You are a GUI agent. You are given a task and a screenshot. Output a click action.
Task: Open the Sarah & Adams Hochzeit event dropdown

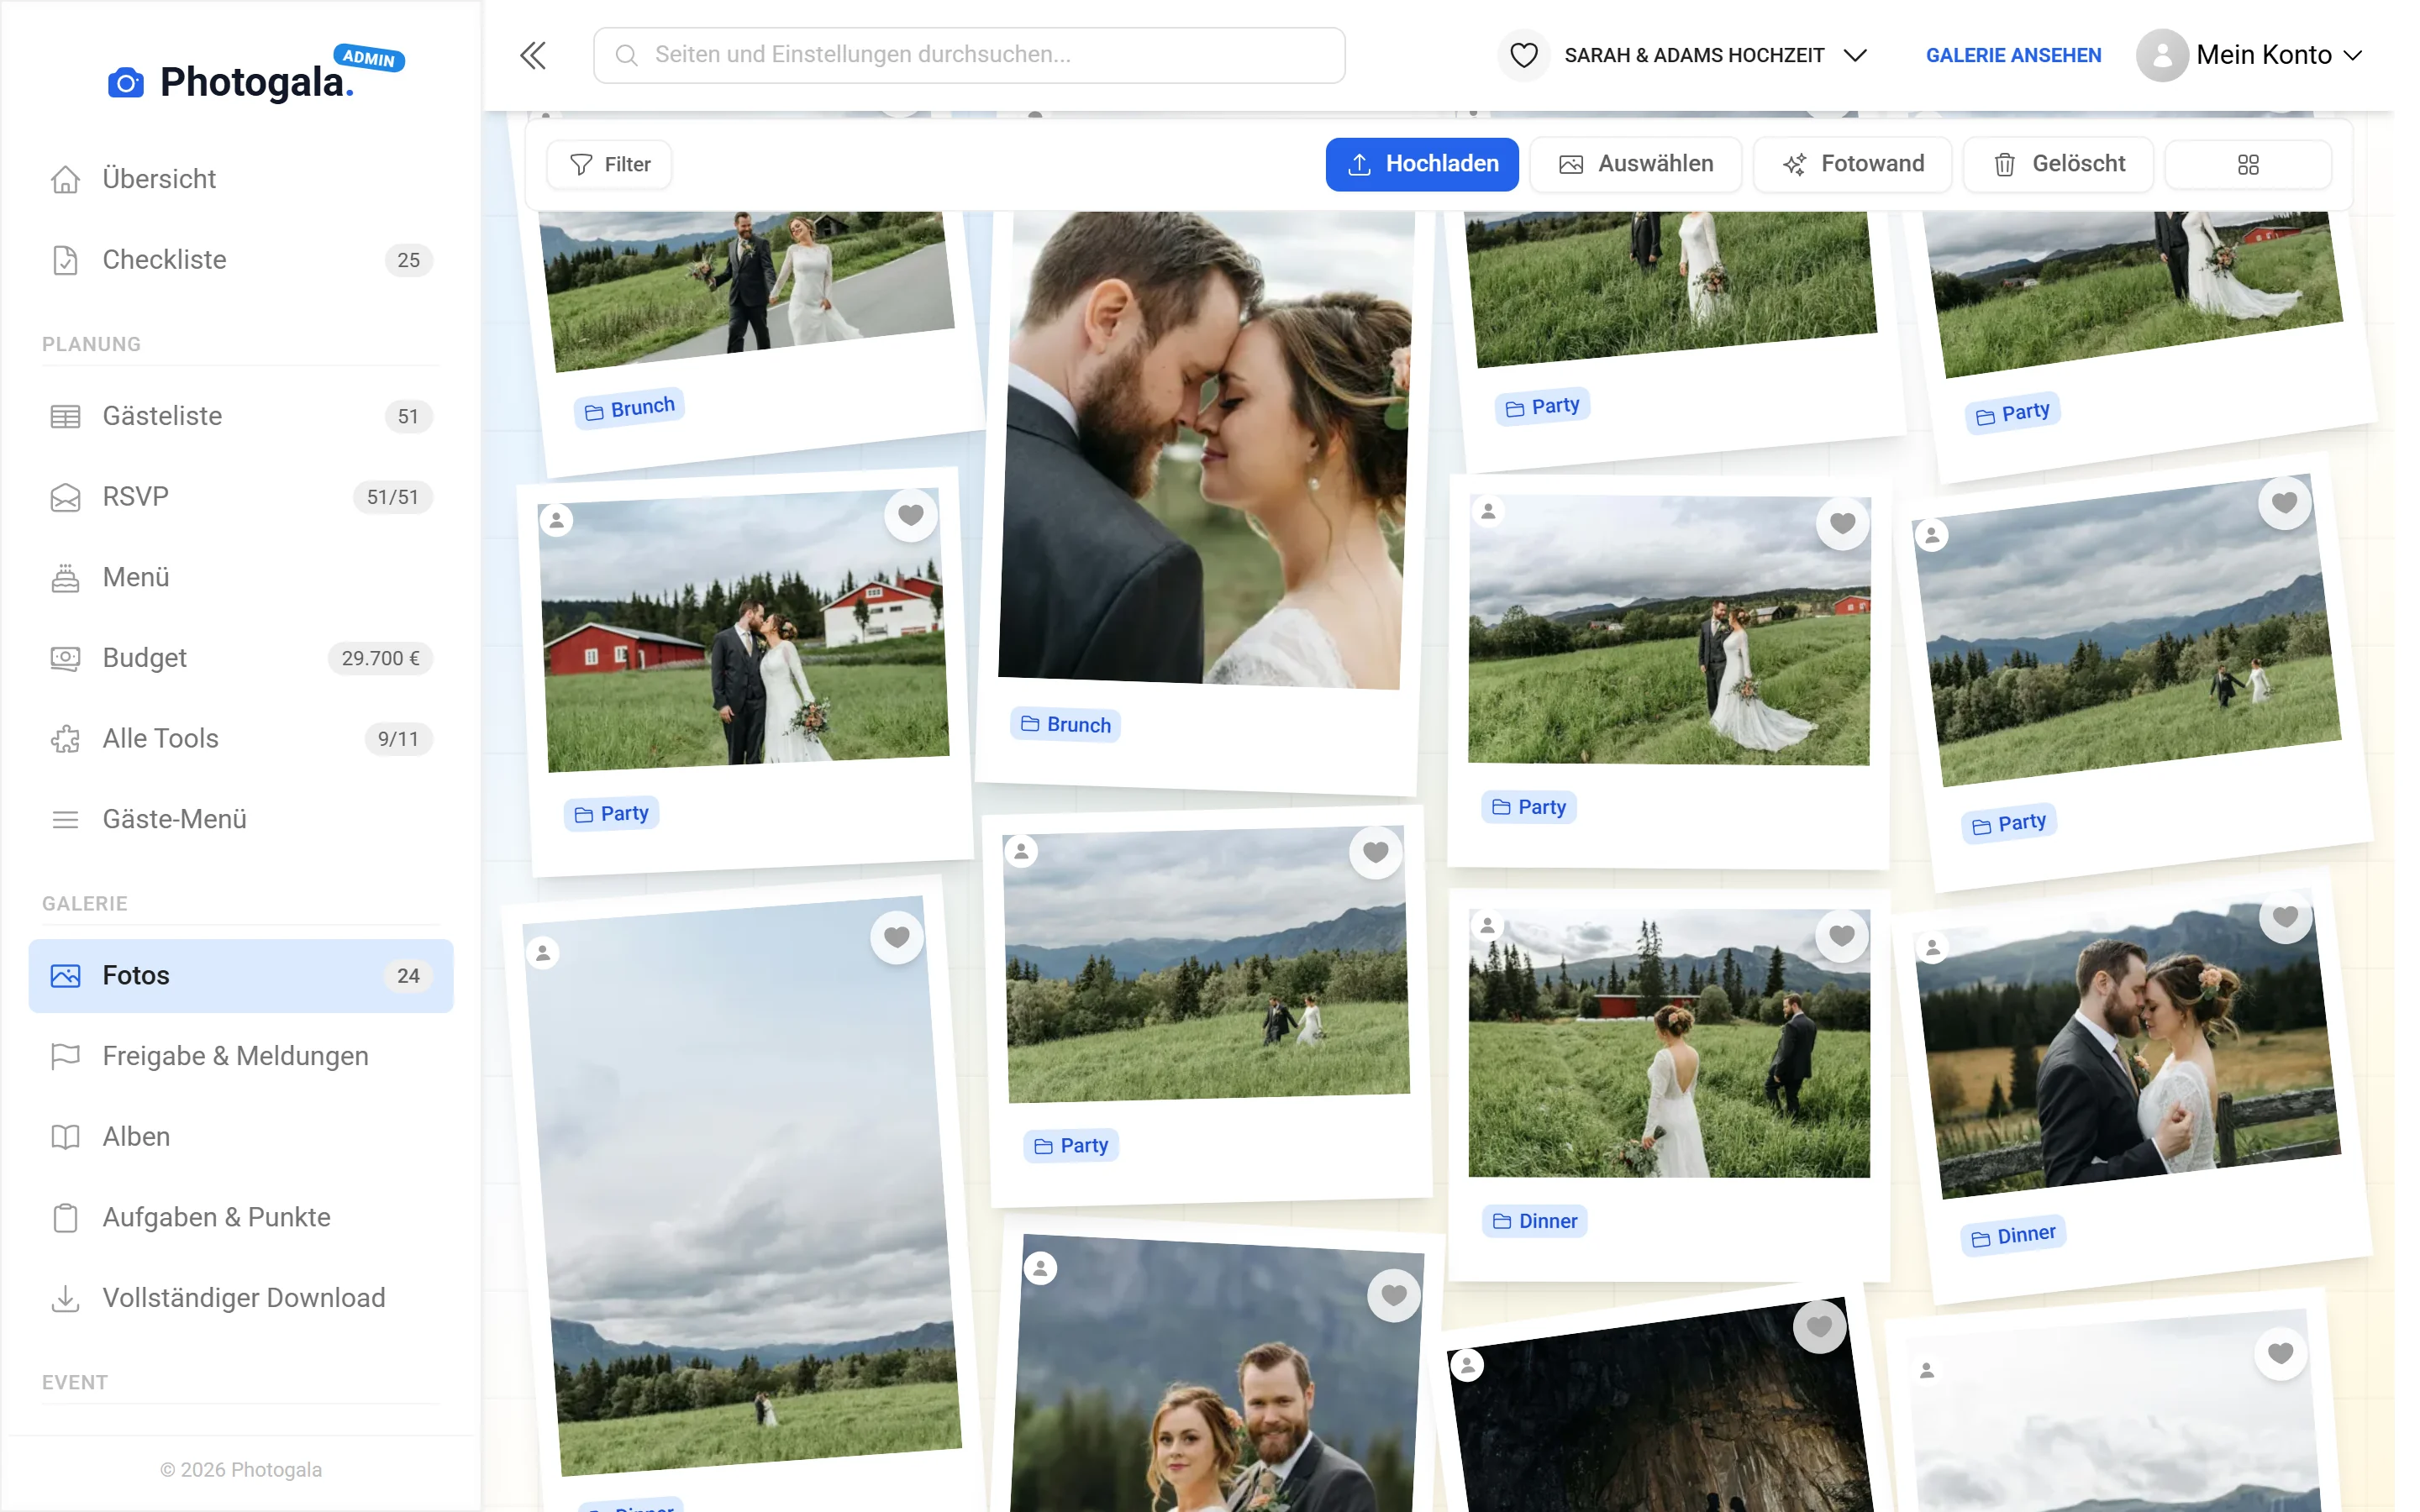[1684, 55]
